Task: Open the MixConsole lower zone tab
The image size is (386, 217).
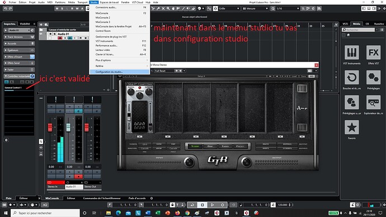Action: [x=52, y=198]
